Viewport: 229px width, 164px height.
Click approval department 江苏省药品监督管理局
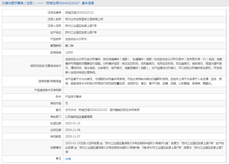pos(79,117)
